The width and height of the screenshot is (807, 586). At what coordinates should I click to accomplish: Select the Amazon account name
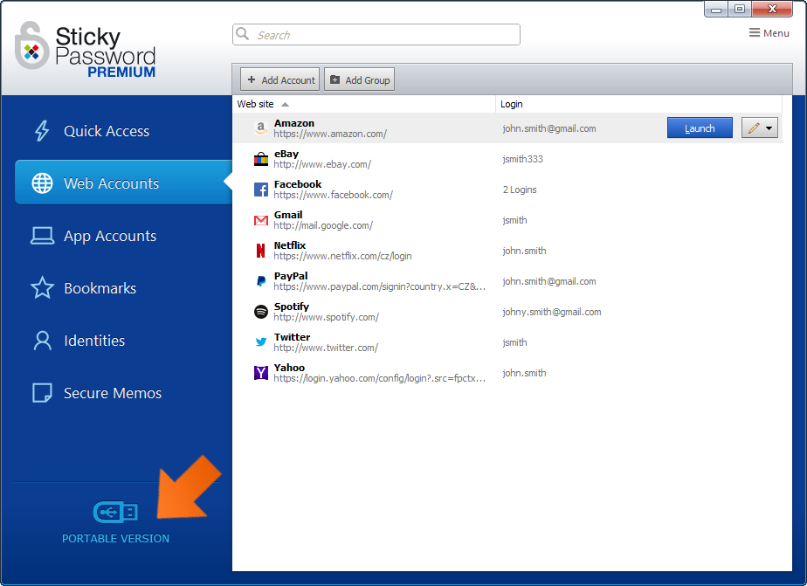click(x=293, y=123)
